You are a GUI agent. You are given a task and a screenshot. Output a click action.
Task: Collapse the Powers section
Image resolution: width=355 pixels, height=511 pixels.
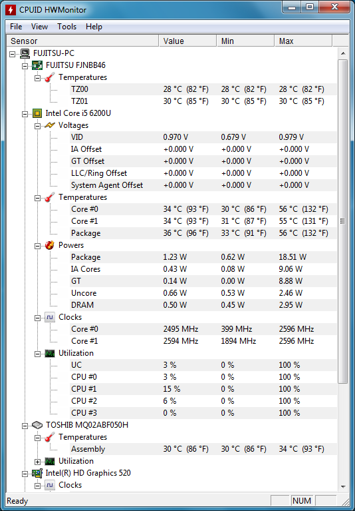point(37,246)
